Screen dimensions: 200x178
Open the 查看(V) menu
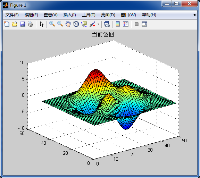51,15
